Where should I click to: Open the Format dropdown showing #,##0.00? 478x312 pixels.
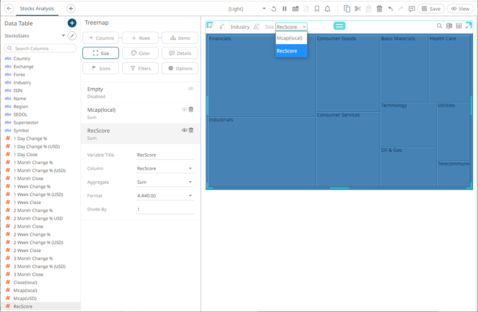point(165,196)
